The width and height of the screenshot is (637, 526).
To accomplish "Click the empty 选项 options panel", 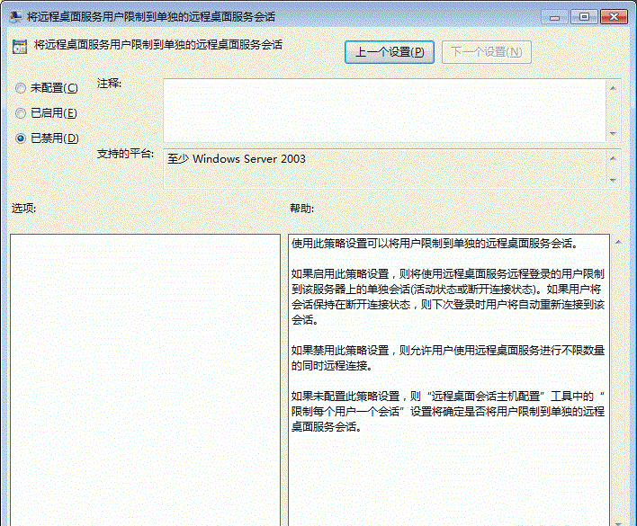I will [x=145, y=379].
